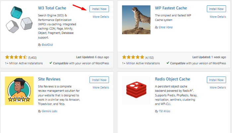The width and height of the screenshot is (232, 133).
Task: Visit author BoldGrid's link
Action: pyautogui.click(x=49, y=44)
